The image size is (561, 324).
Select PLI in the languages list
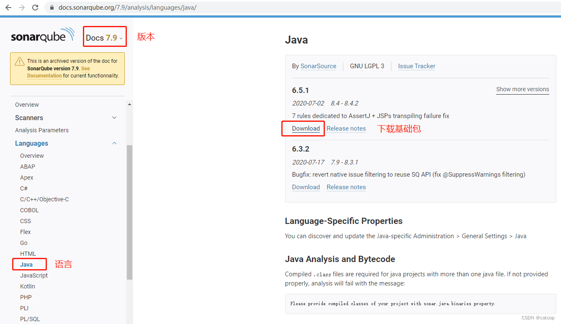(x=24, y=308)
